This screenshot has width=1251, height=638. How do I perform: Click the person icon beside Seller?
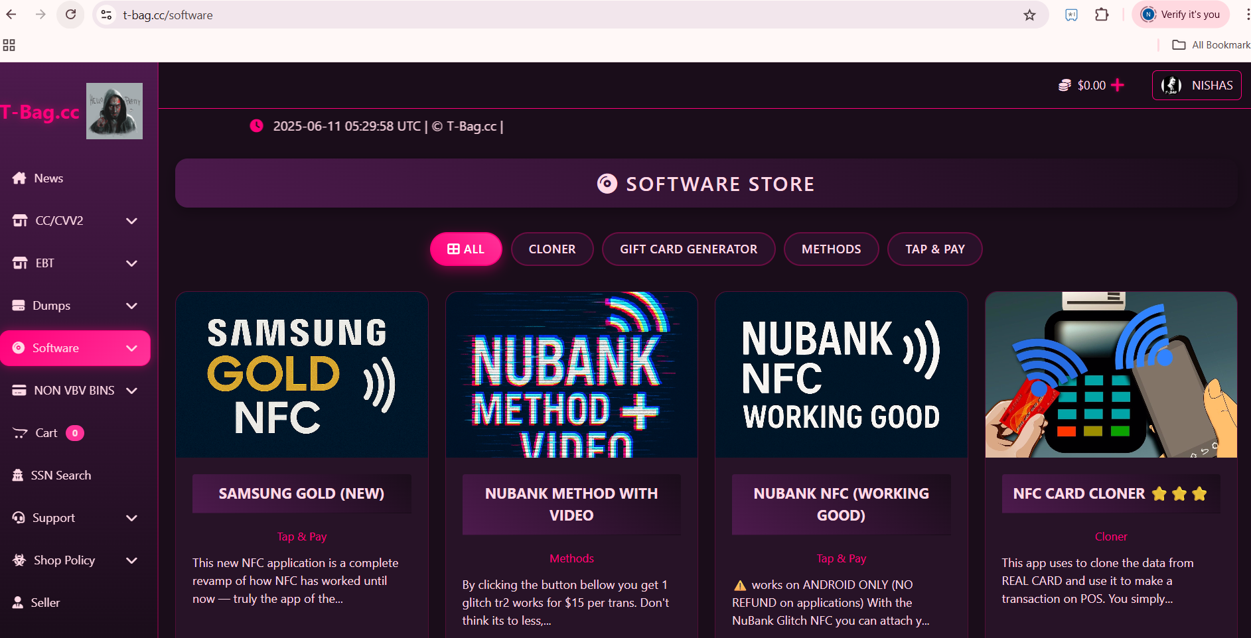click(18, 602)
